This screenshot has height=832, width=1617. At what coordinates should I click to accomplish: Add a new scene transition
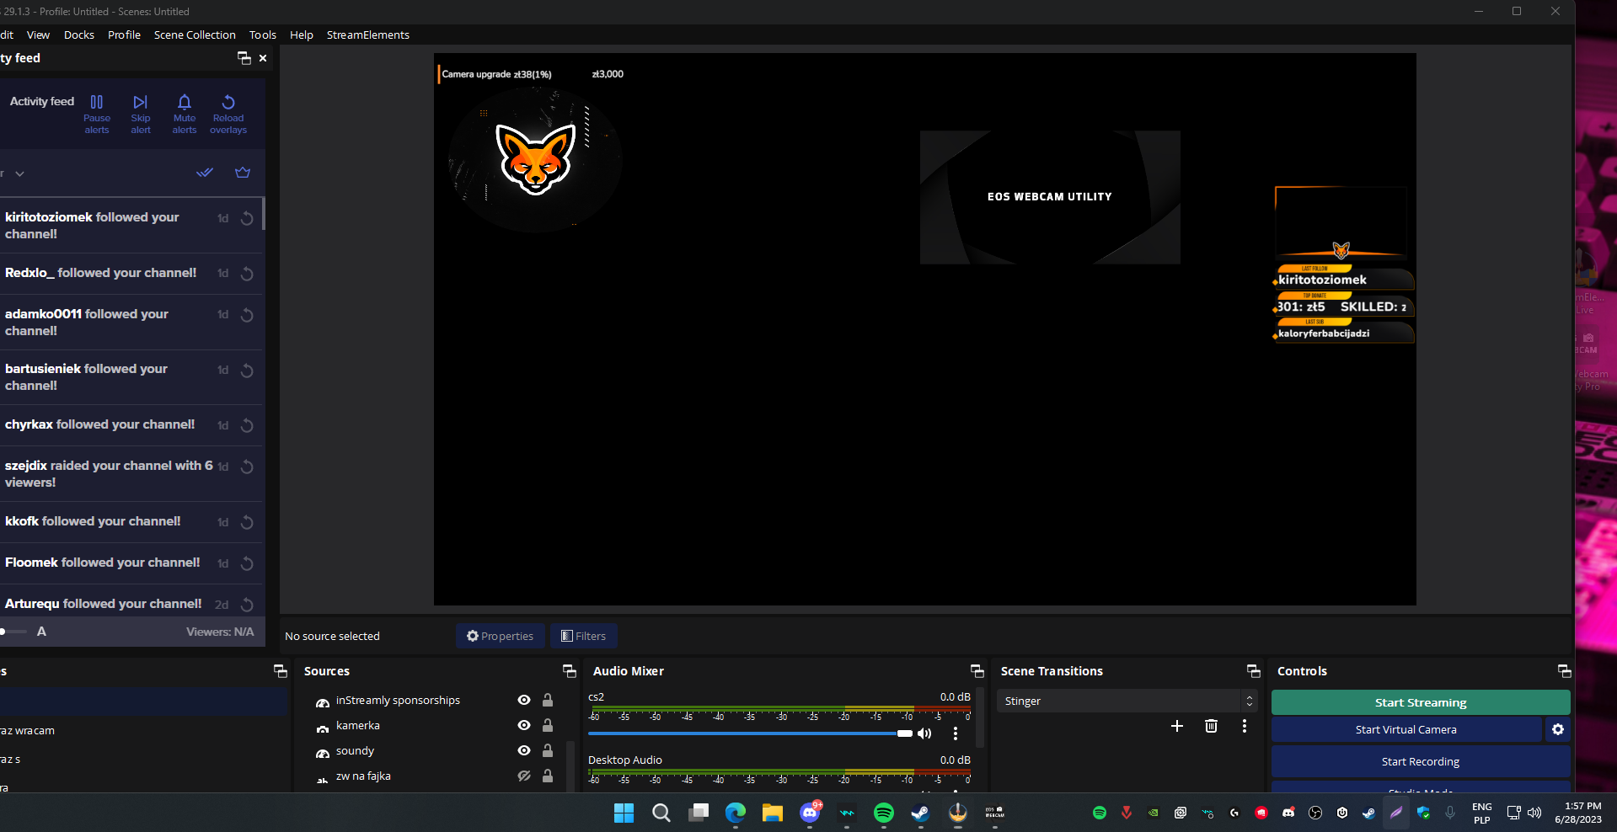coord(1177,726)
